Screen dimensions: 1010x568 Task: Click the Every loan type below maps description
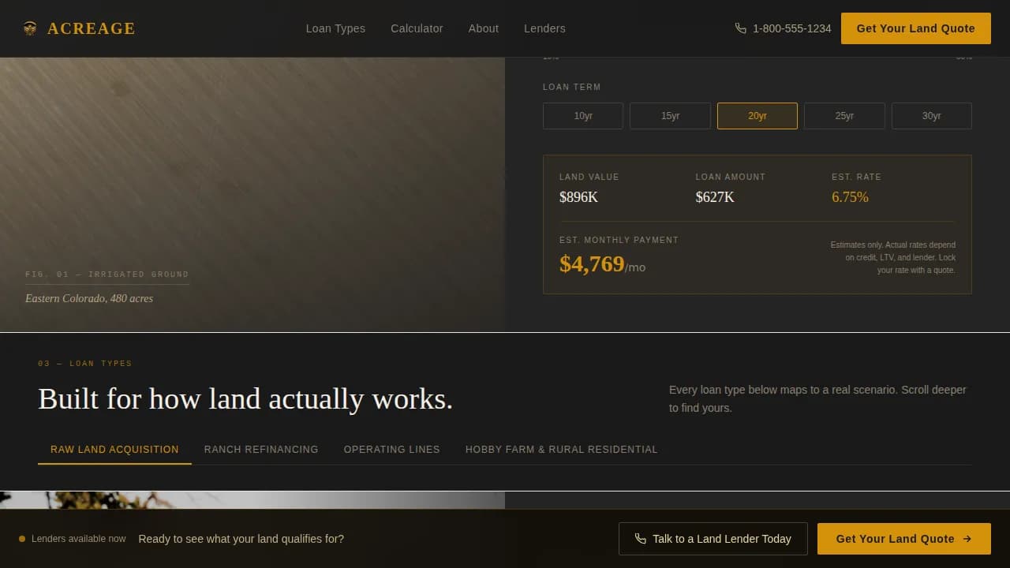(x=817, y=398)
